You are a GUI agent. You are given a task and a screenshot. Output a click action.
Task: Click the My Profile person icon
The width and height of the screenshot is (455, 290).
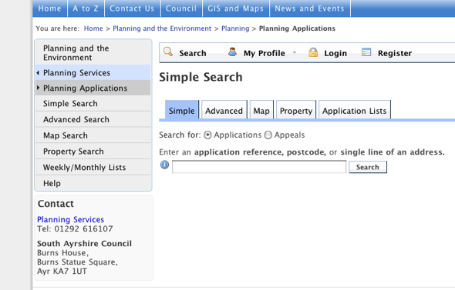tap(232, 52)
